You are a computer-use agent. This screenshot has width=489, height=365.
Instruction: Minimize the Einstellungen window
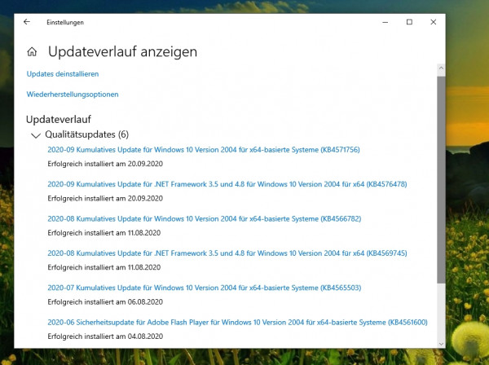[x=385, y=22]
